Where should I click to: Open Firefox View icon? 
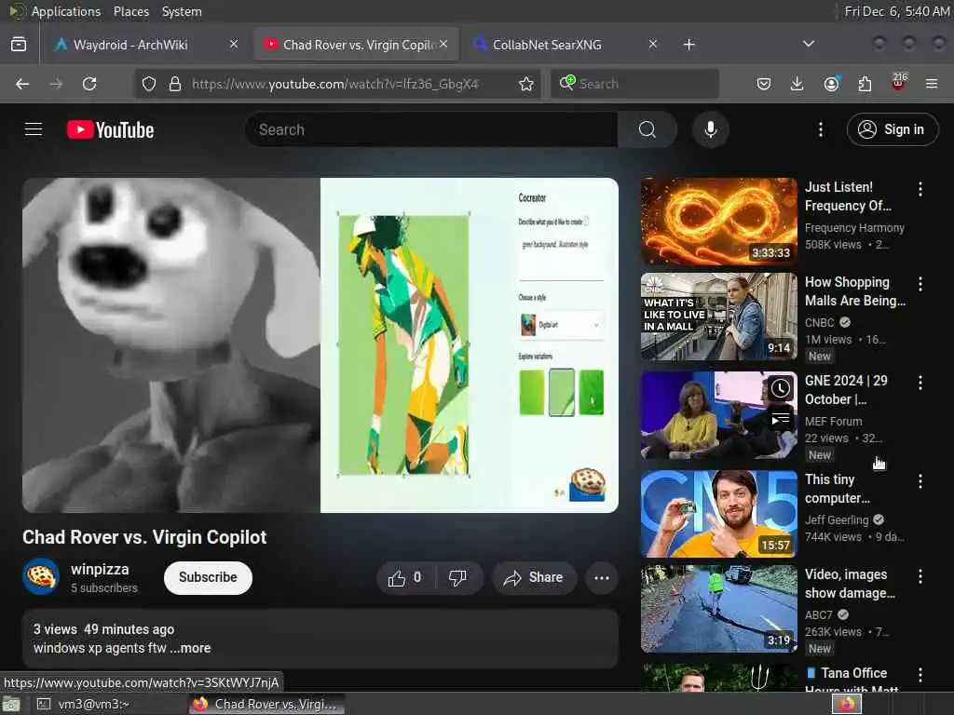(19, 45)
